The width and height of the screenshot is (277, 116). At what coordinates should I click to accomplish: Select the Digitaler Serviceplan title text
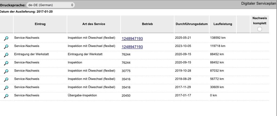pos(259,4)
